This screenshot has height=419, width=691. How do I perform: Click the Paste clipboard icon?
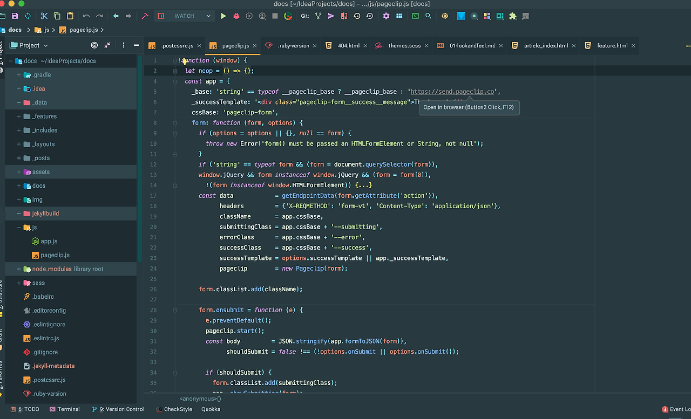coord(70,16)
